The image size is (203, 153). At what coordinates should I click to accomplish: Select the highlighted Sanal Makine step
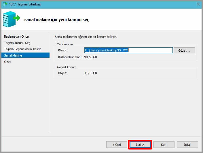[x=13, y=55]
